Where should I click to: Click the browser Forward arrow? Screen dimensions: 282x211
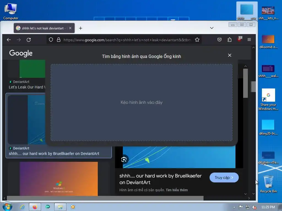point(19,40)
